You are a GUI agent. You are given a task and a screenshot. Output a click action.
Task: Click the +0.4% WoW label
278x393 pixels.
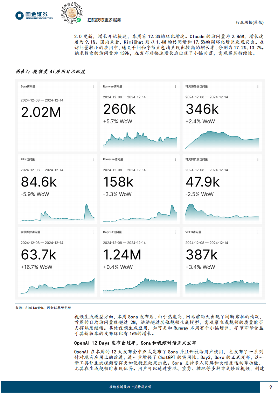coord(118,267)
